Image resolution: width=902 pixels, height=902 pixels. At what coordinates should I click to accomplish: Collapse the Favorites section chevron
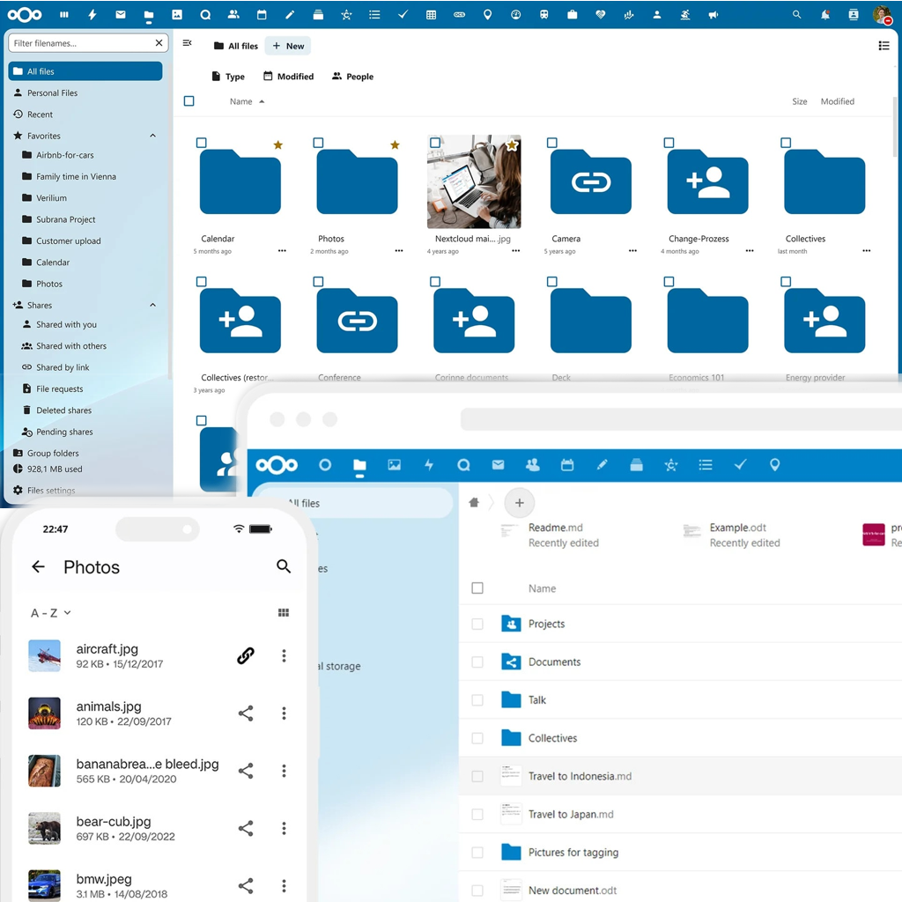click(x=152, y=136)
